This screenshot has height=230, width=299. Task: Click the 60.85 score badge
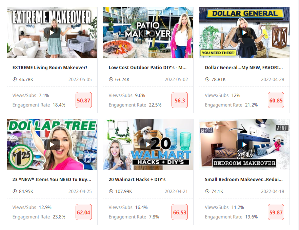point(276,100)
